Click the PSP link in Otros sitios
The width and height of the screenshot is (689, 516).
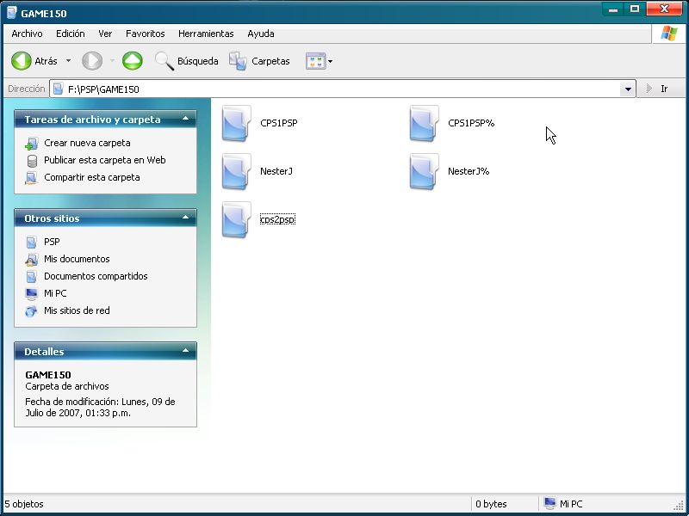(x=52, y=242)
